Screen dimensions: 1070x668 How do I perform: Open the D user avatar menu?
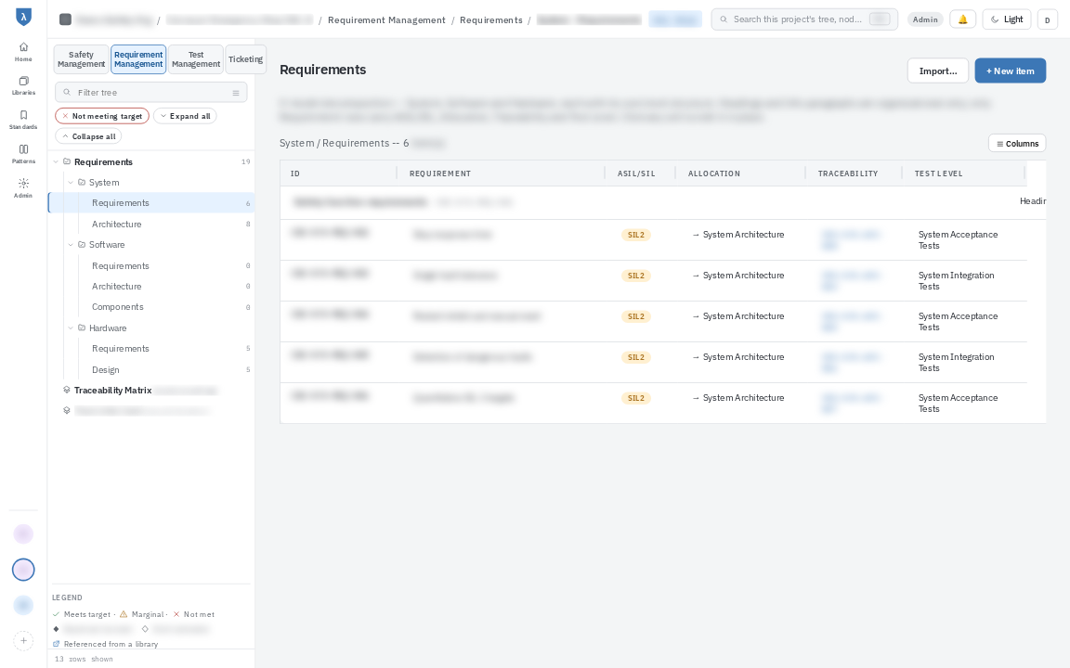[x=1048, y=19]
